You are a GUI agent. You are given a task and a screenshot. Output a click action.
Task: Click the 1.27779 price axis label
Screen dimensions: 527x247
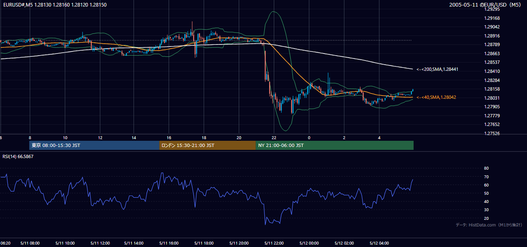pyautogui.click(x=492, y=116)
